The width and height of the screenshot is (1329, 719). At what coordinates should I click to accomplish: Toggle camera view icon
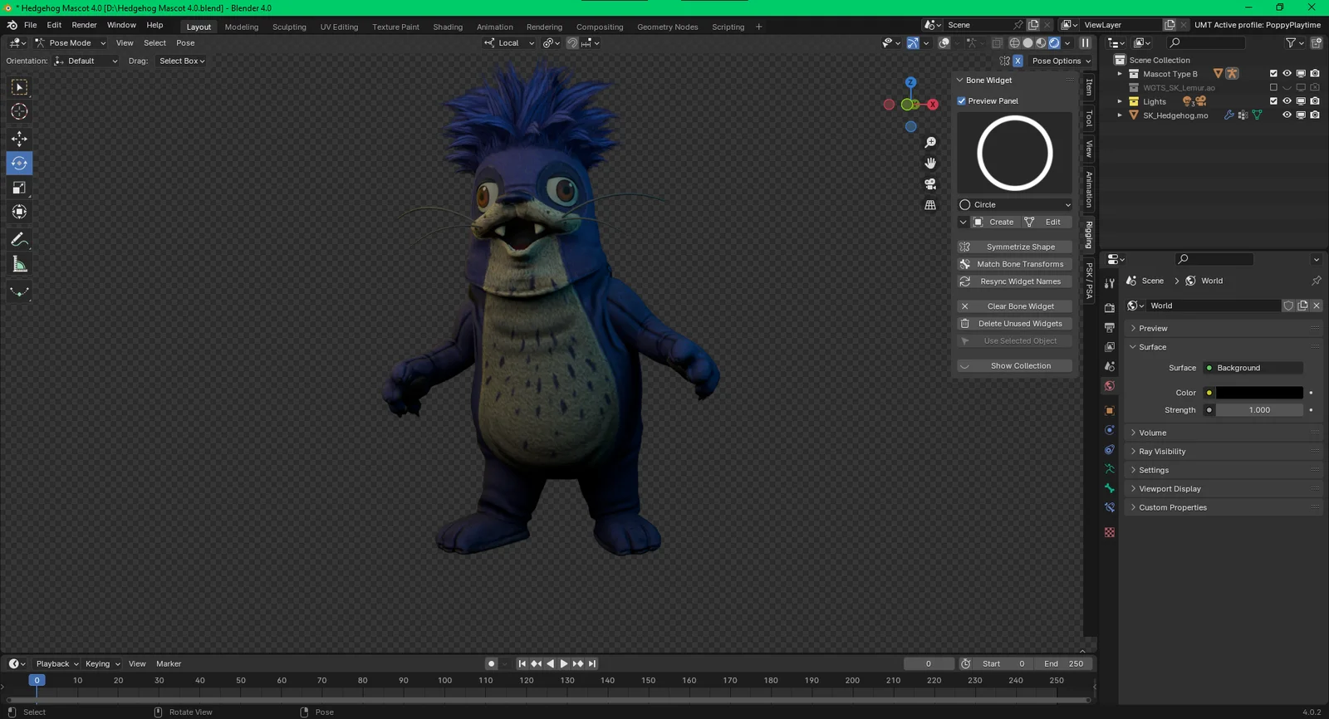930,183
